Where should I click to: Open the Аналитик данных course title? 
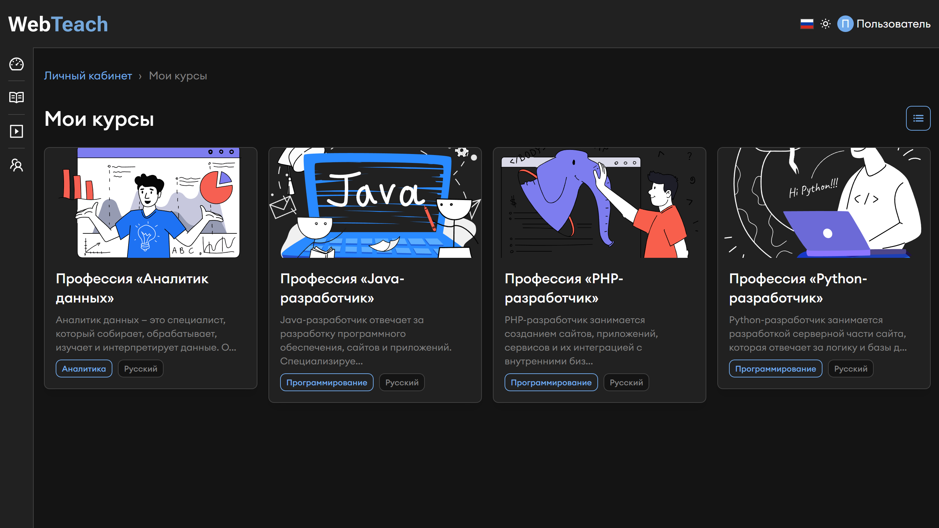[132, 288]
